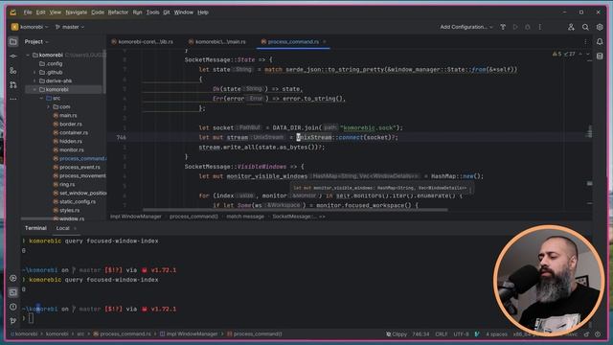Open the Services tool window icon
Image resolution: width=613 pixels, height=345 pixels.
tap(12, 278)
